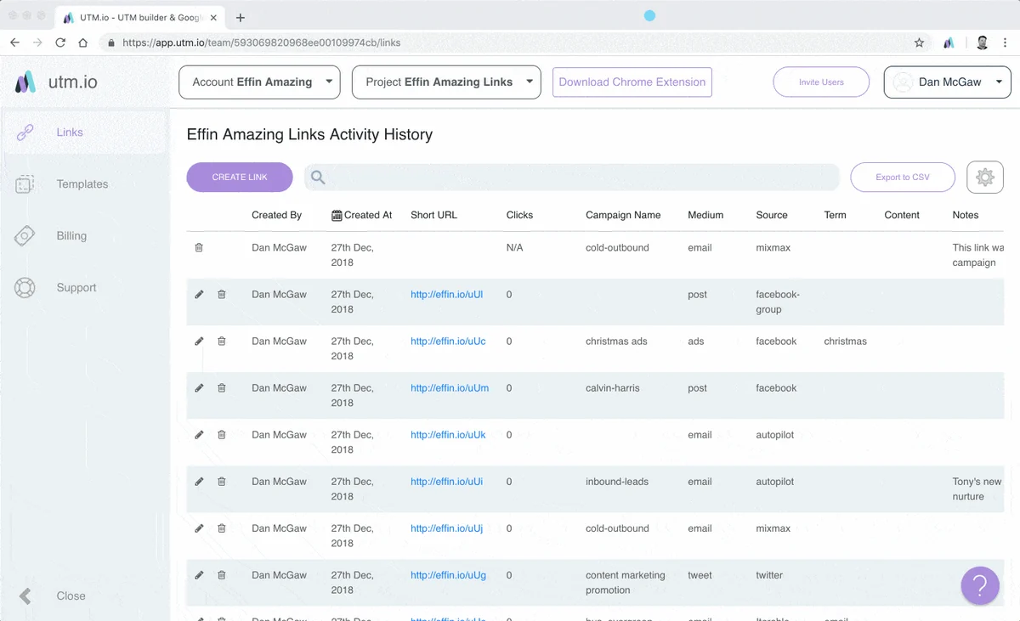
Task: Open short URL http://effin.io/uUc
Action: tap(448, 342)
